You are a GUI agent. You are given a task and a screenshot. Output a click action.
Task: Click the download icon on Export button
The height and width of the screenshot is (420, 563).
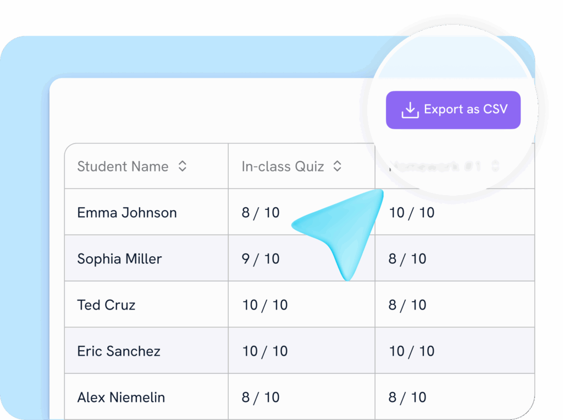coord(410,110)
